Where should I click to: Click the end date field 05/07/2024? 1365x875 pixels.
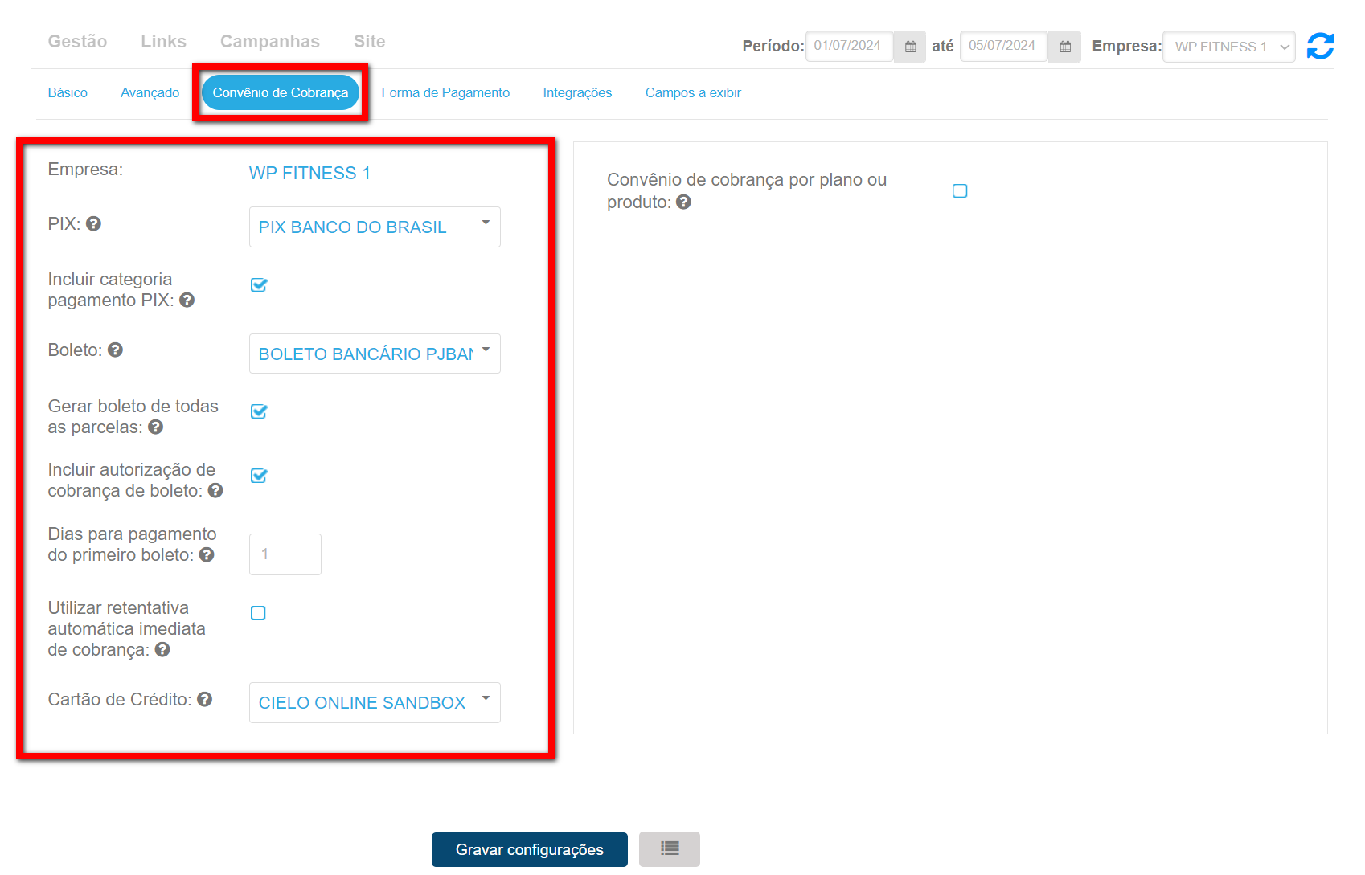point(1004,46)
